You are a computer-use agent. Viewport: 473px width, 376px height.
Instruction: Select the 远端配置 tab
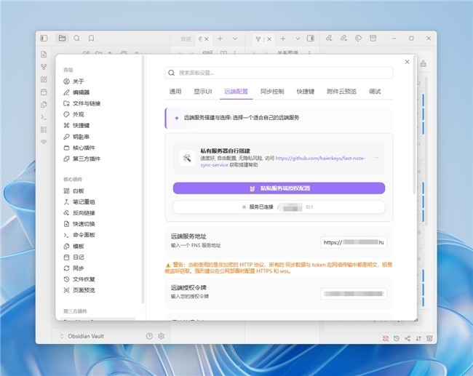(236, 92)
